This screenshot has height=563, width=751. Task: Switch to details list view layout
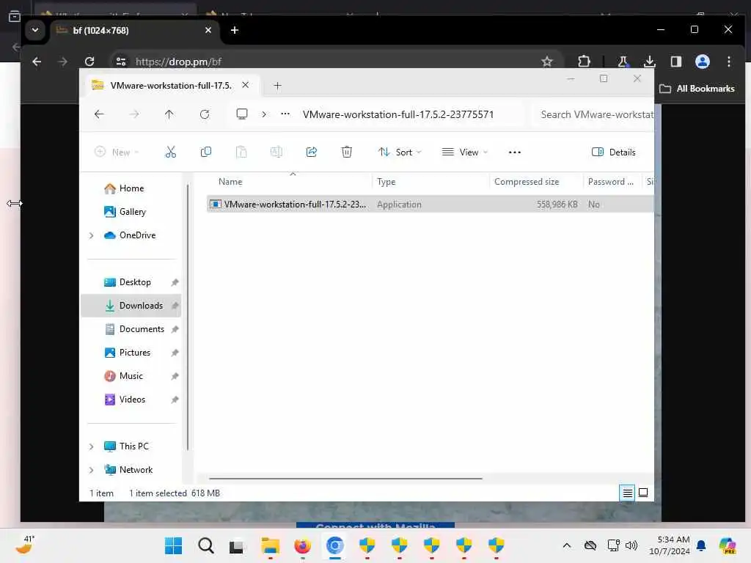(627, 493)
